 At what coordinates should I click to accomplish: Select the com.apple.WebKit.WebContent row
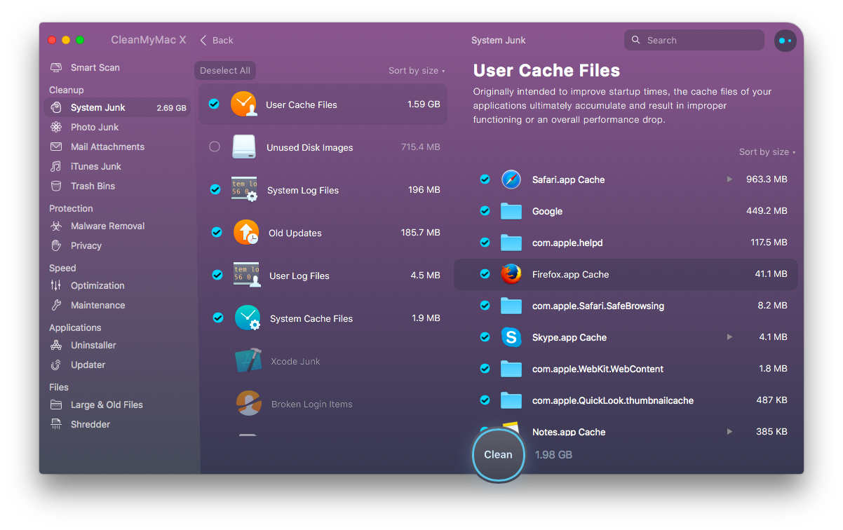coord(626,369)
